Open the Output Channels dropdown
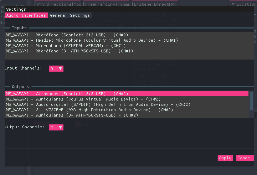The width and height of the screenshot is (257, 175). 56,127
